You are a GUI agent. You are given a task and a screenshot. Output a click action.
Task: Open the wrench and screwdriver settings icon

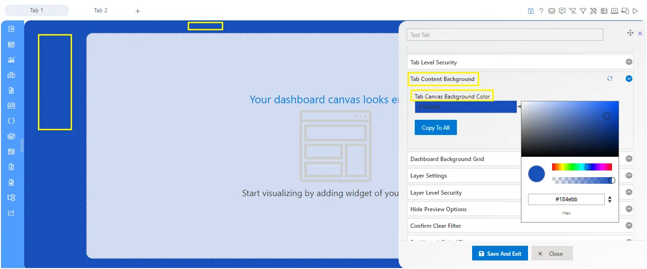pos(593,11)
